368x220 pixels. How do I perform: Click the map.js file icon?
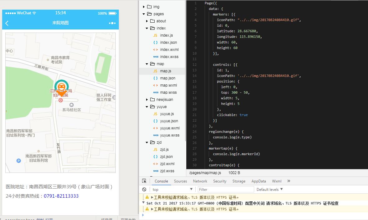[x=155, y=71]
